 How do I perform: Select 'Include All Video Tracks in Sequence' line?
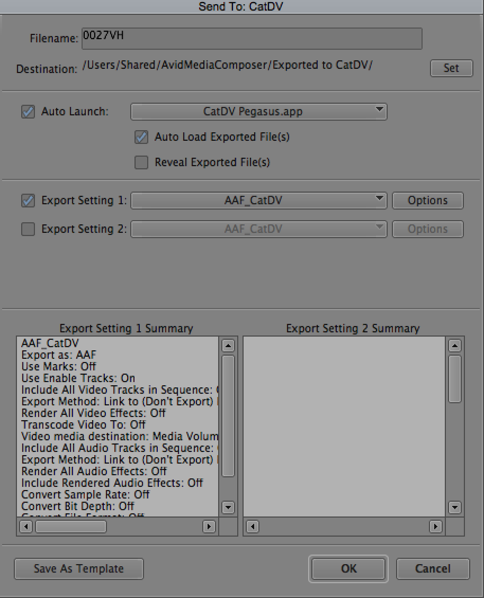pyautogui.click(x=120, y=390)
